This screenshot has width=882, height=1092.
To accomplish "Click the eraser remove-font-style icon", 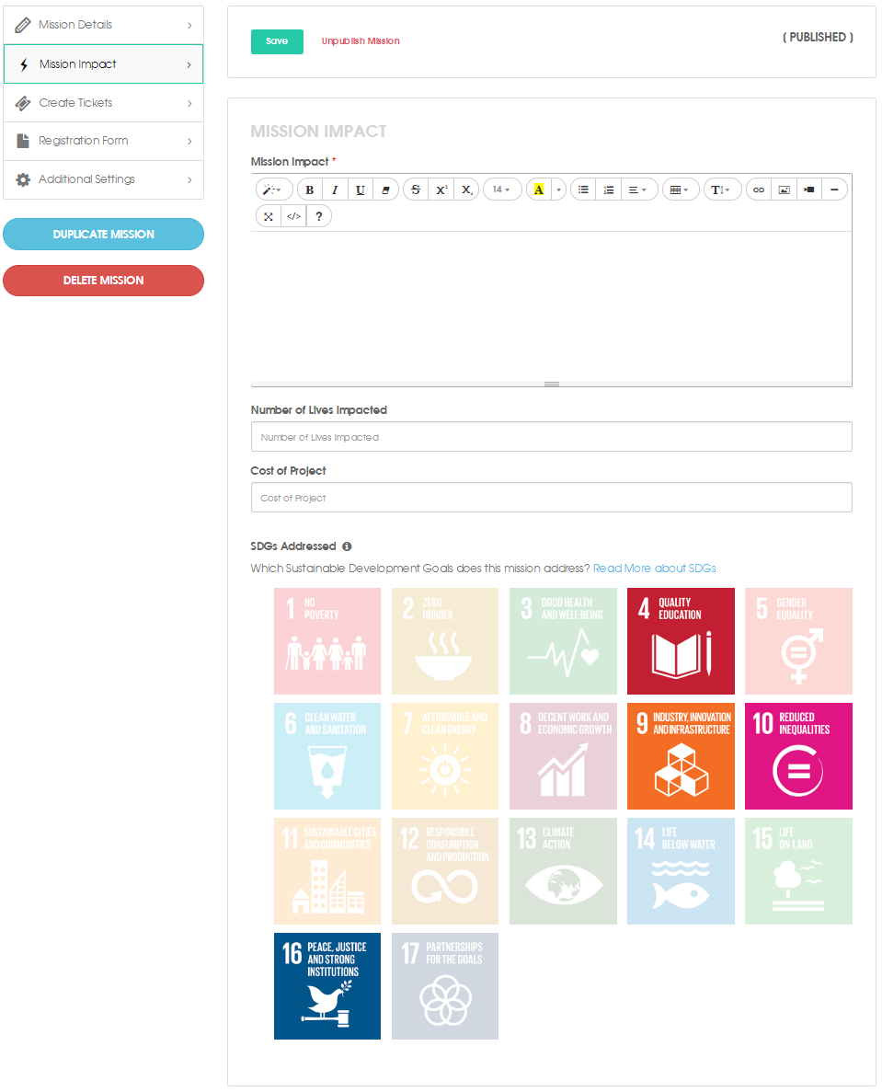I will click(385, 190).
